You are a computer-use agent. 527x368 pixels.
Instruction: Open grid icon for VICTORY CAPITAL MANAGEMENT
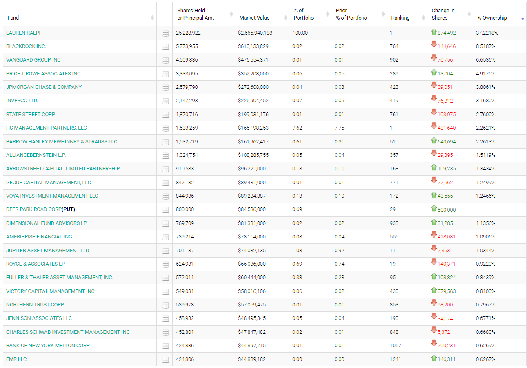click(165, 292)
